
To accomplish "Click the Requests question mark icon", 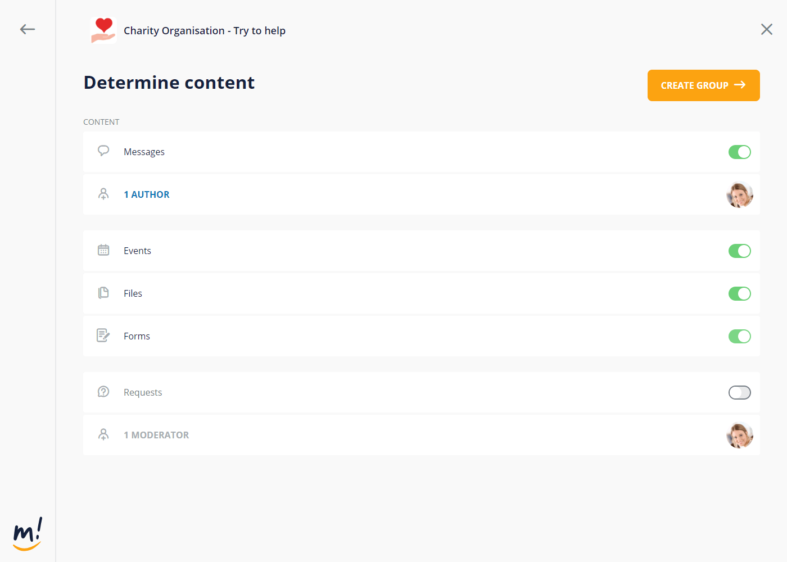I will [103, 392].
